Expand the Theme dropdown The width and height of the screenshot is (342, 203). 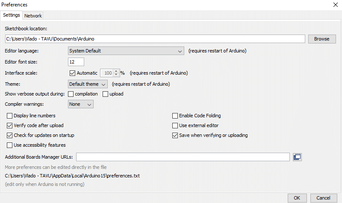pos(88,84)
